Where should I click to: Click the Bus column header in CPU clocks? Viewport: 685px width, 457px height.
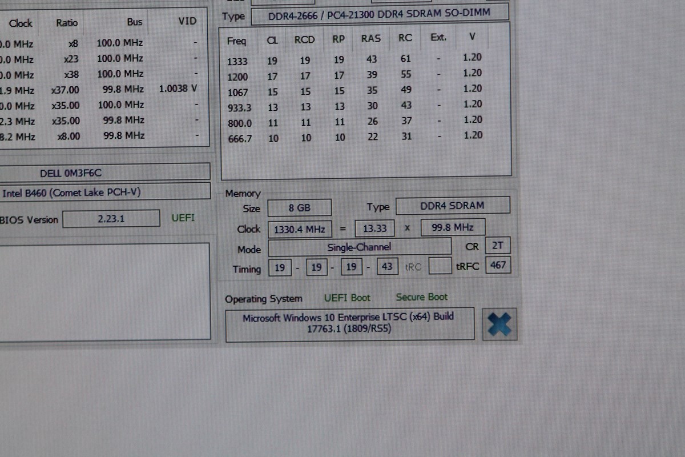[135, 22]
